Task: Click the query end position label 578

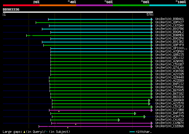Action: [x=149, y=14]
